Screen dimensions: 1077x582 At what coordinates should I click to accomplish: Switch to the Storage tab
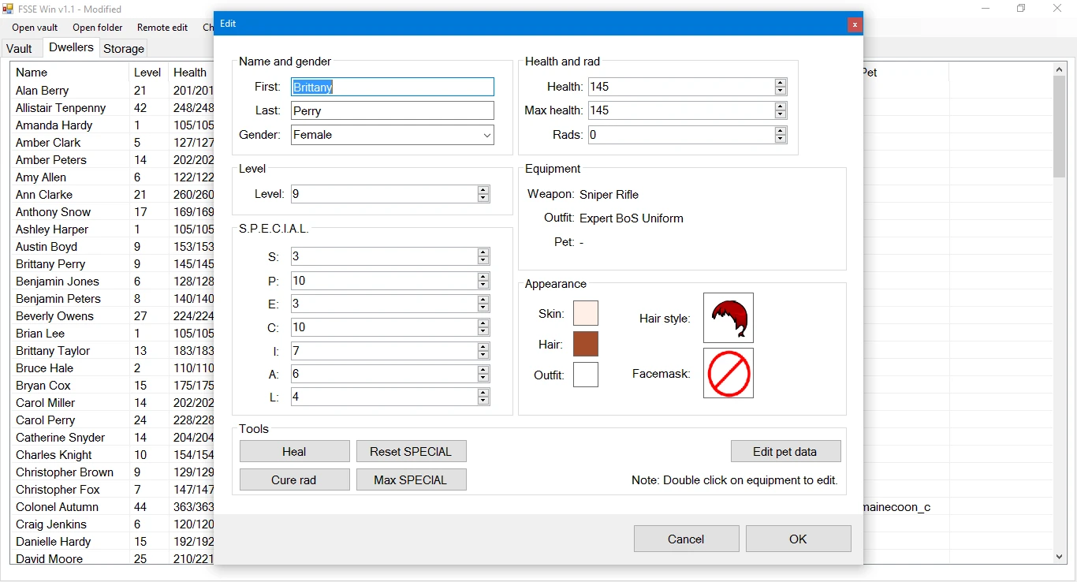[124, 48]
